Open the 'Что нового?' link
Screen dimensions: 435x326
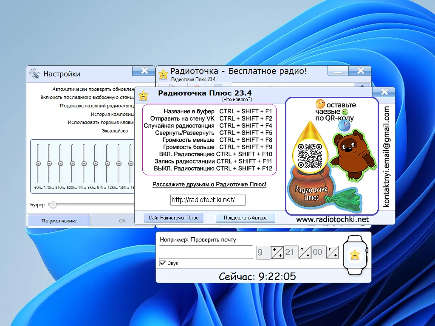click(237, 99)
